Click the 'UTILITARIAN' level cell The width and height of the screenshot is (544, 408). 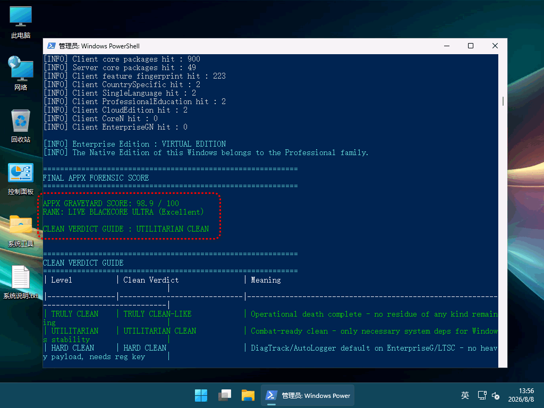point(75,331)
